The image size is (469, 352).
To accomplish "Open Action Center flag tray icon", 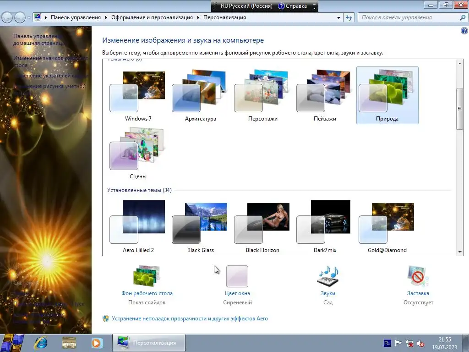I will [398, 343].
